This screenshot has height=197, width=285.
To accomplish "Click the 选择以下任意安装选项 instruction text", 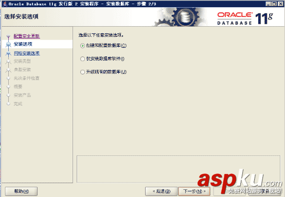I will tap(101, 35).
